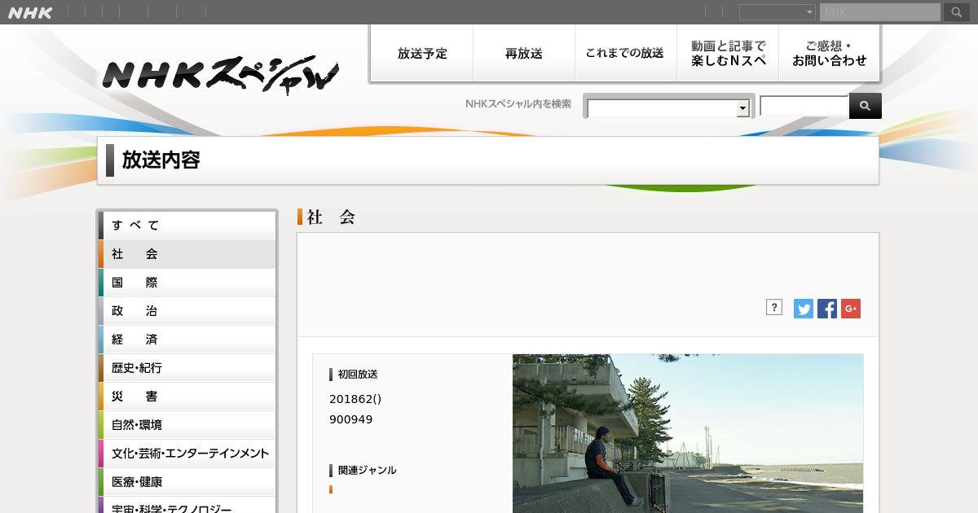The width and height of the screenshot is (978, 513).
Task: Click the black search magnifier button
Action: coord(865,106)
